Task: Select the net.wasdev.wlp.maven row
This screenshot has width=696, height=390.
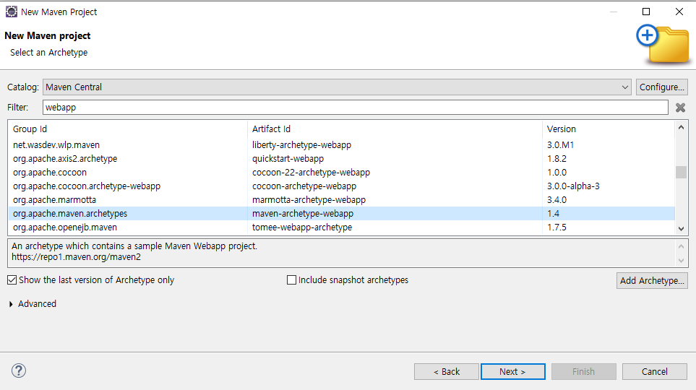Action: tap(342, 145)
